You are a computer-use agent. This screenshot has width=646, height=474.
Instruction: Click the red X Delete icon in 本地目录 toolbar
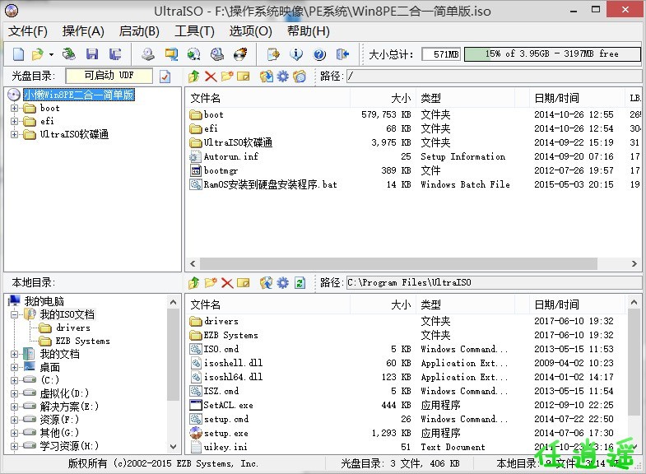[x=227, y=283]
